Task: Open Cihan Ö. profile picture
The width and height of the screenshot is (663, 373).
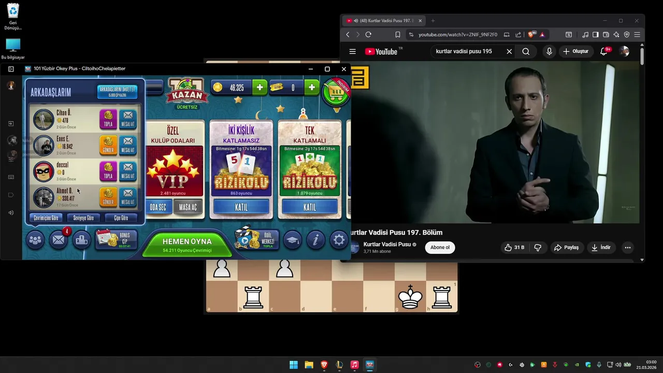Action: (x=44, y=119)
